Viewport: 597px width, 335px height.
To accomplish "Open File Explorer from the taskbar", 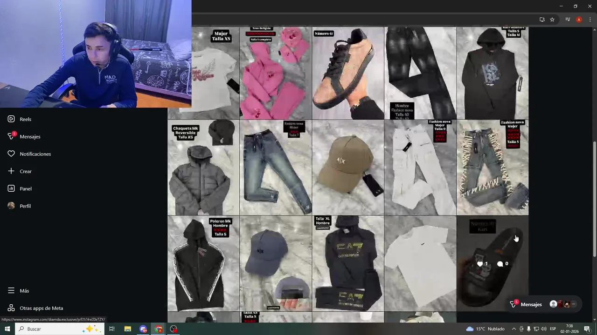I will (128, 329).
